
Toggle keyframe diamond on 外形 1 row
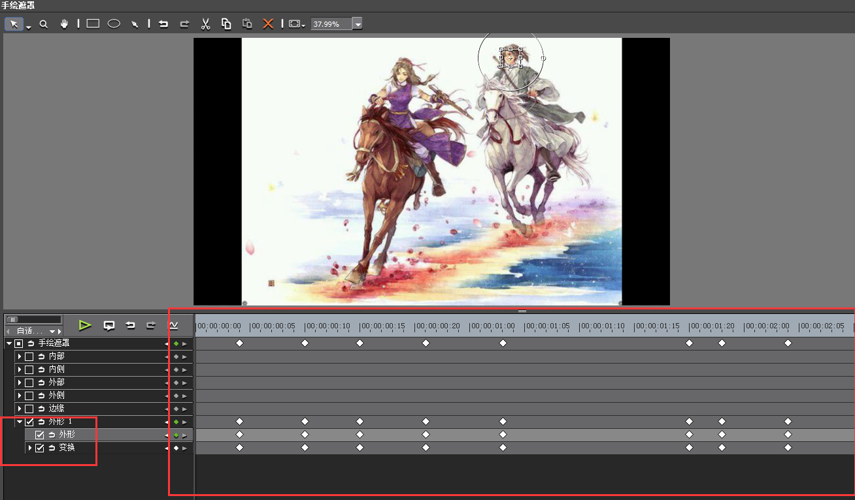point(176,422)
